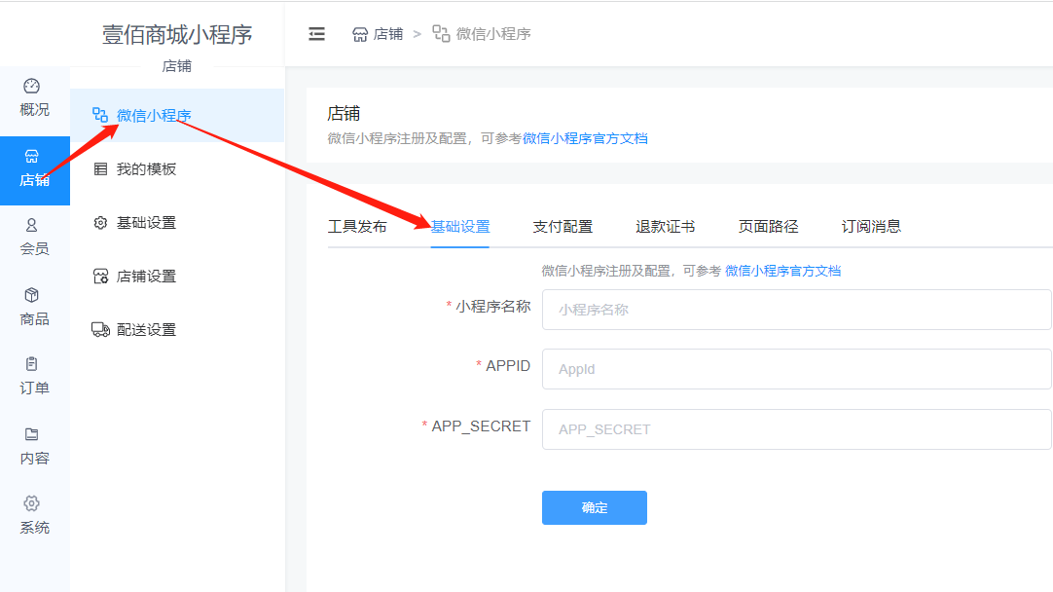The image size is (1053, 592).
Task: Click the APPID field label
Action: tap(508, 365)
